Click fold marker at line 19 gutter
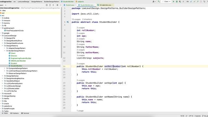 [71, 83]
